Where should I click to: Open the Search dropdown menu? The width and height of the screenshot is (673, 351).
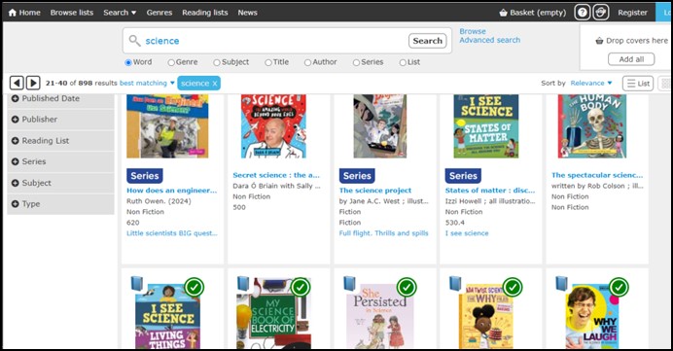pyautogui.click(x=120, y=13)
